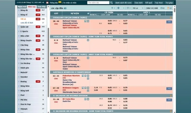
Task: Click the Tìm kiếm đội search field
Action: 98,3
